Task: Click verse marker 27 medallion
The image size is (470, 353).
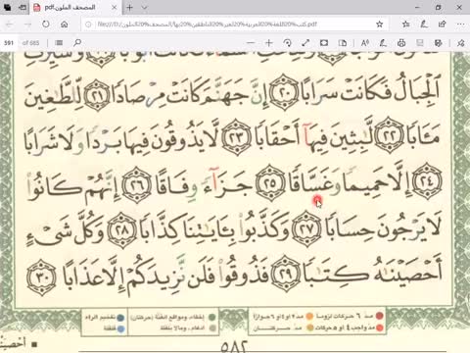Action: point(306,228)
